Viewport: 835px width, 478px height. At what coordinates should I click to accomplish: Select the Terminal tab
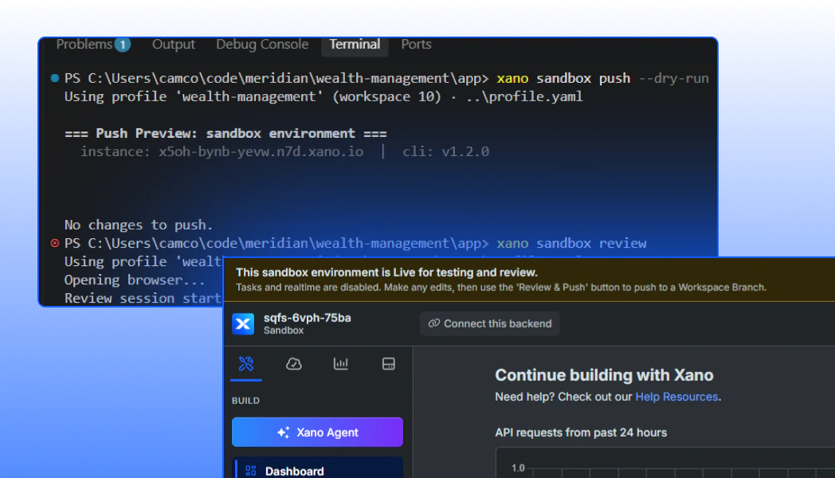click(355, 44)
